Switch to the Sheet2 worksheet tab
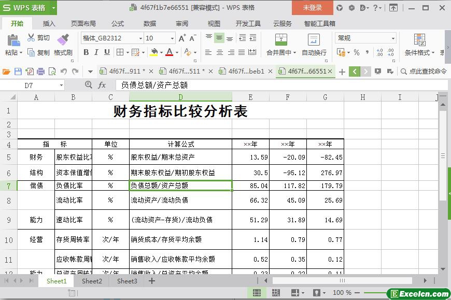Image resolution: width=451 pixels, height=300 pixels. [x=92, y=281]
